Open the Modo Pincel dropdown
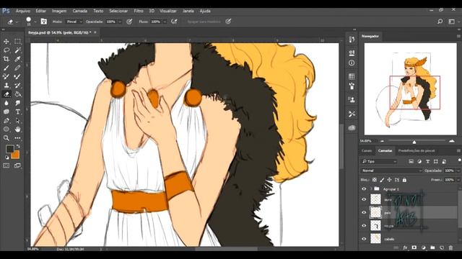This screenshot has width=462, height=259. click(x=74, y=22)
